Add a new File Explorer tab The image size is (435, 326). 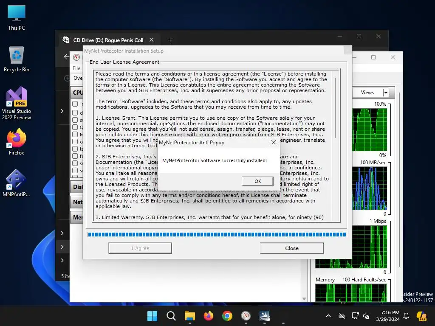click(x=170, y=40)
